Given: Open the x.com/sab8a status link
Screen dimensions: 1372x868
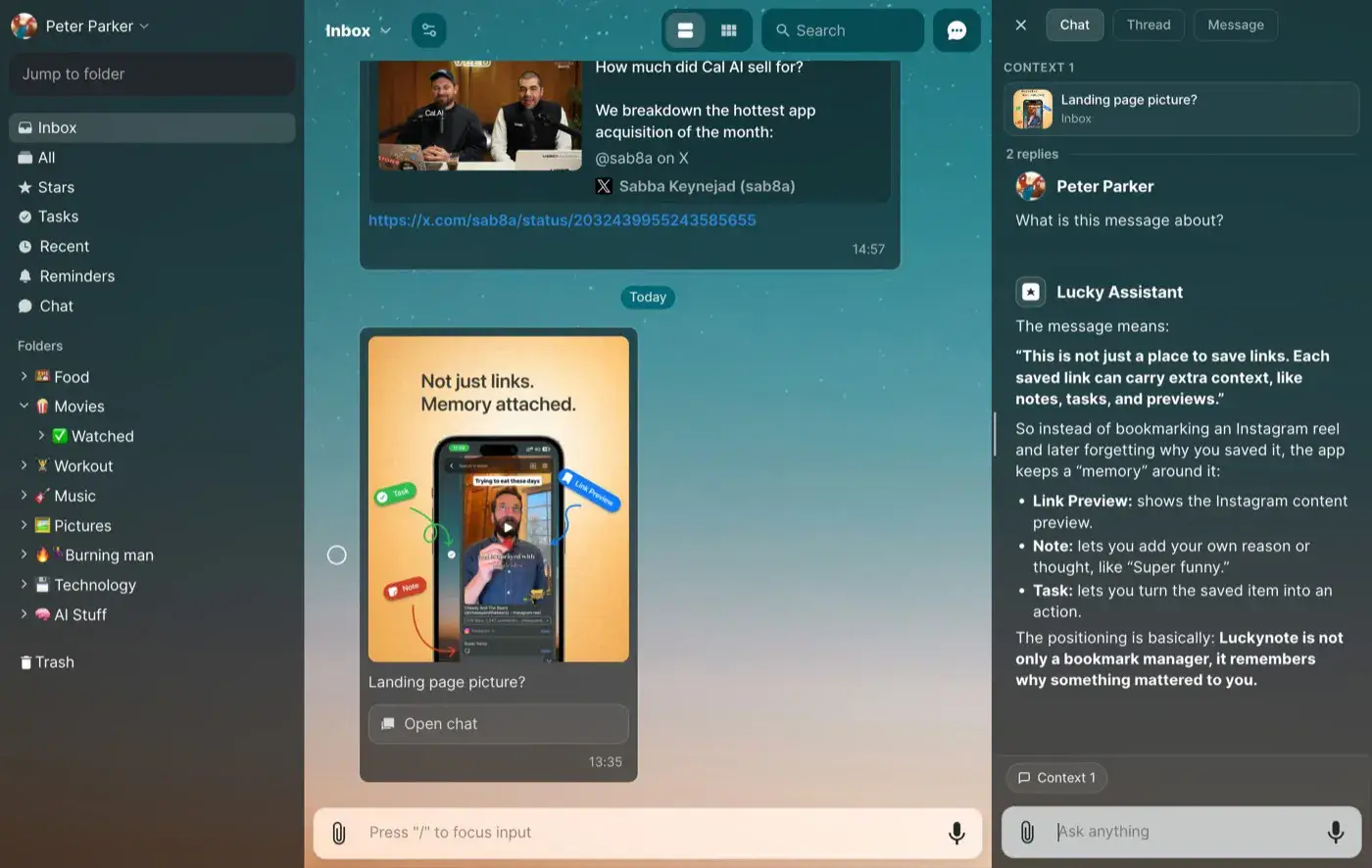Looking at the screenshot, I should (x=563, y=220).
